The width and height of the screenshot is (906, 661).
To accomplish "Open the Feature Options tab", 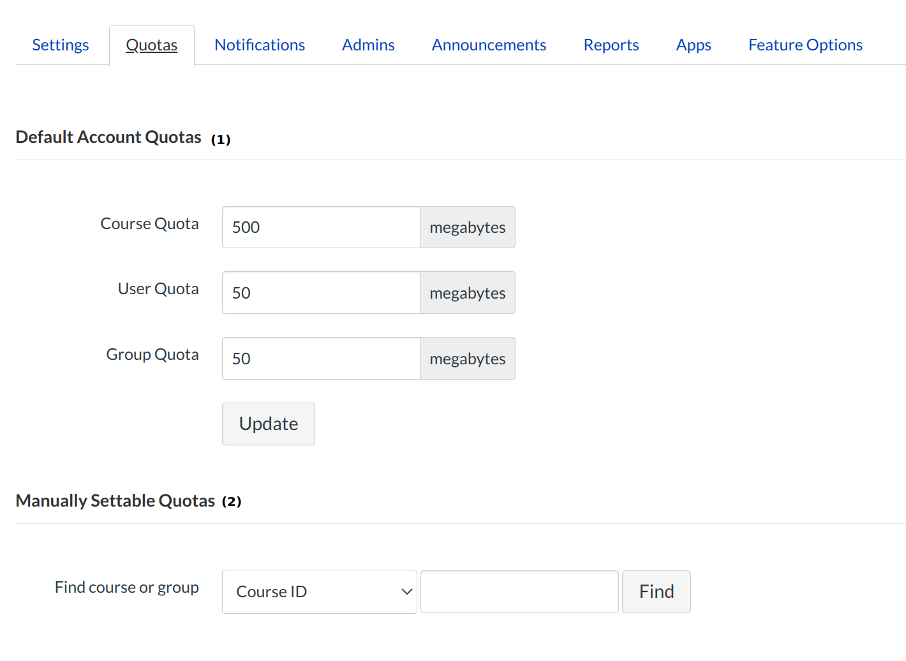I will point(805,45).
